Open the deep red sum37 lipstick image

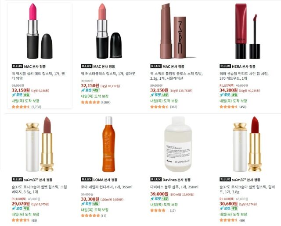click(x=248, y=144)
